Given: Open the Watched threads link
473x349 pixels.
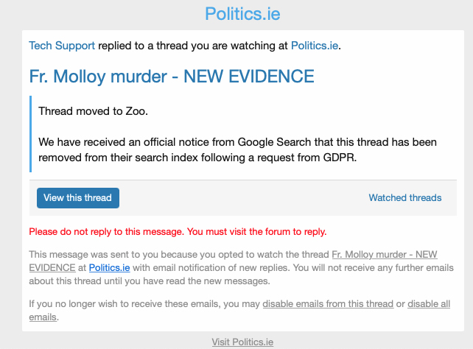Looking at the screenshot, I should point(404,197).
